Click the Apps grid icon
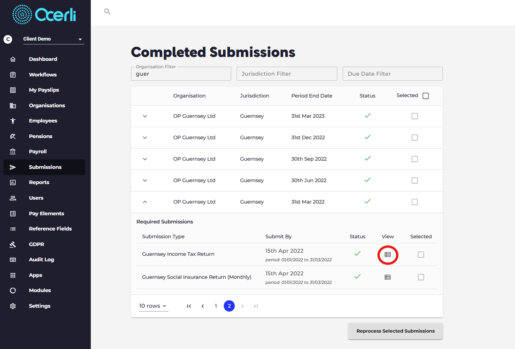 pos(13,275)
